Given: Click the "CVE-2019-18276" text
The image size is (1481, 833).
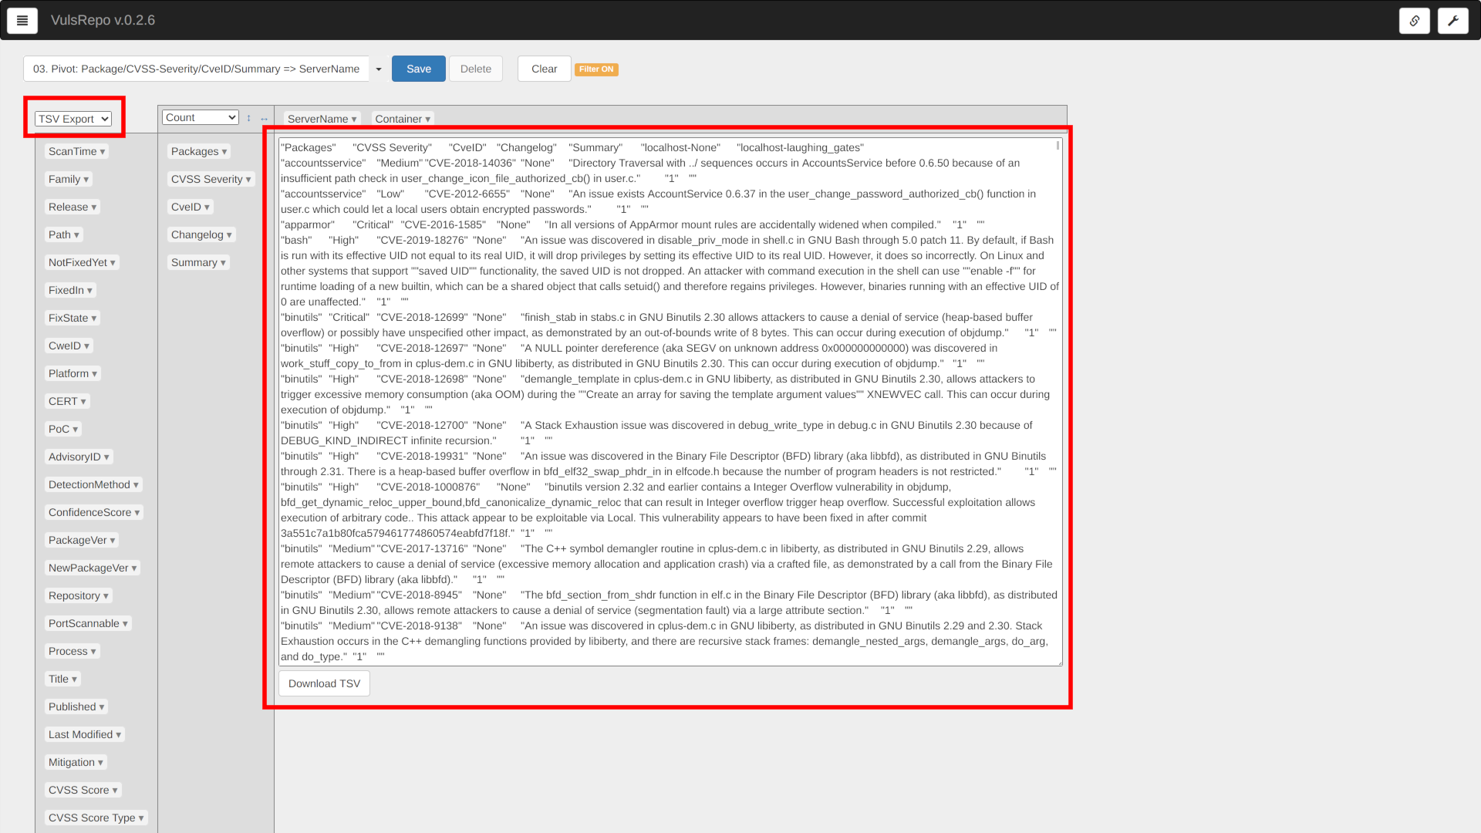Looking at the screenshot, I should (422, 241).
